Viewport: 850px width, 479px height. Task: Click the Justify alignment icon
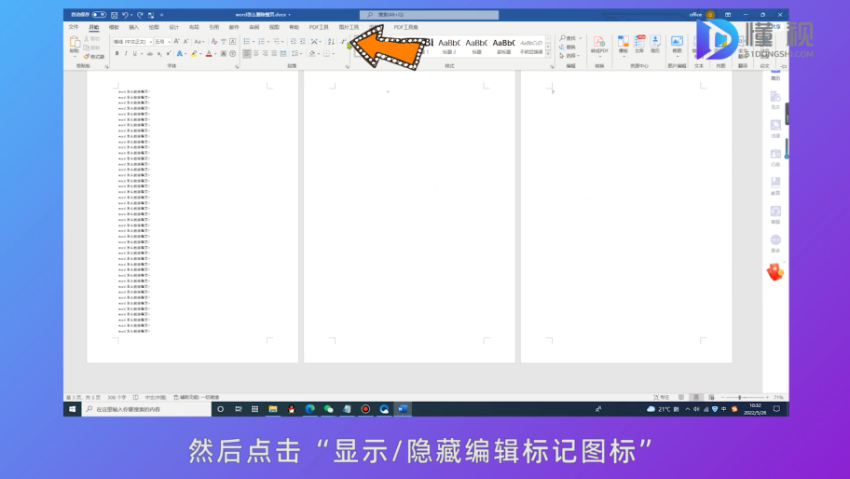274,54
